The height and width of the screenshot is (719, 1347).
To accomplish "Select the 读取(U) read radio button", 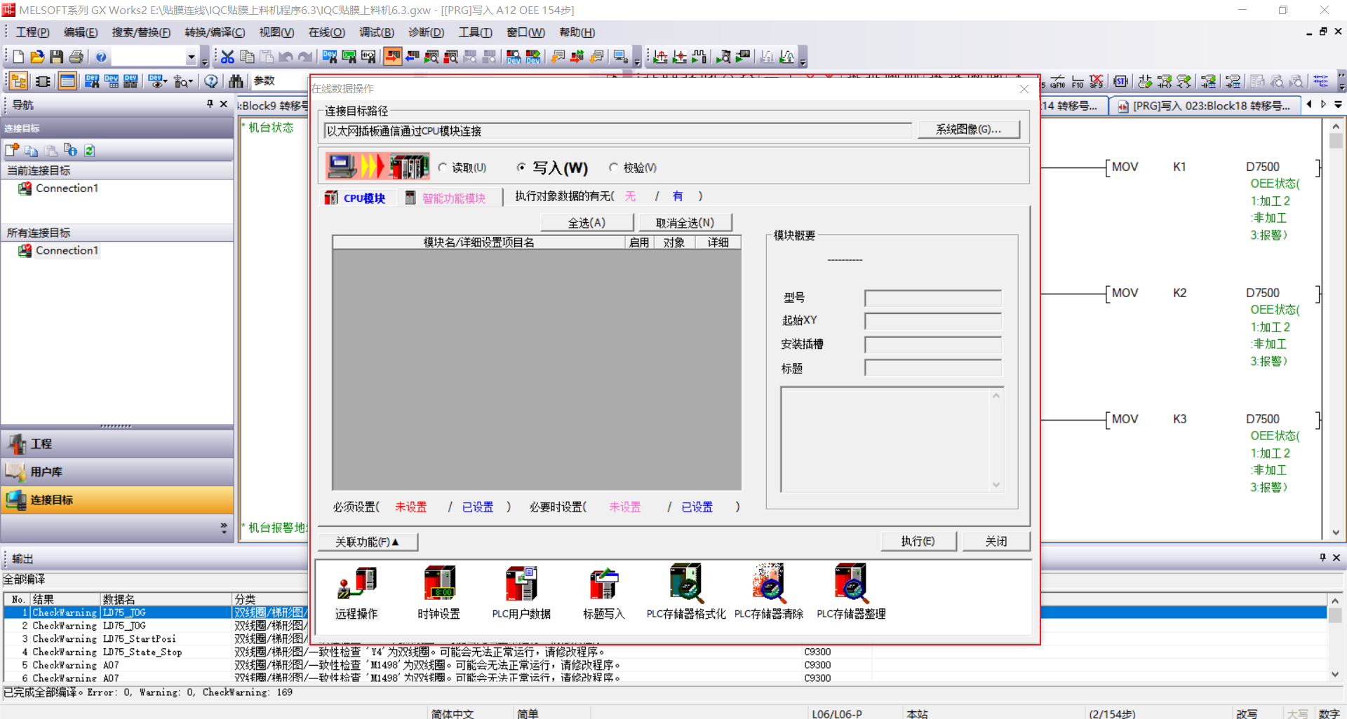I will pos(443,167).
